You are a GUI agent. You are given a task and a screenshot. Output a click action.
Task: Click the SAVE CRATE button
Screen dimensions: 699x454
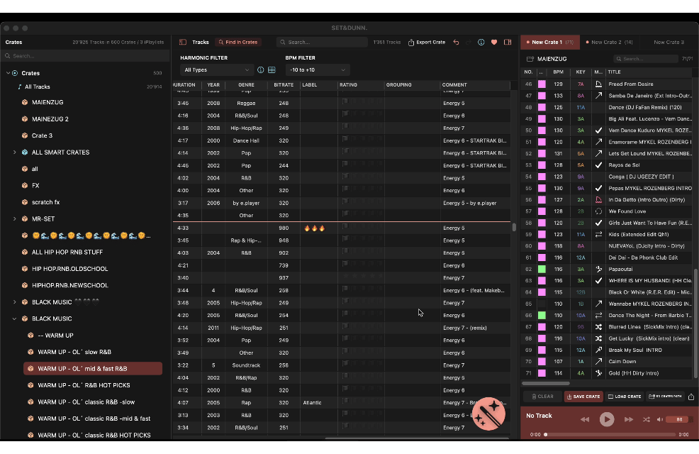[583, 397]
